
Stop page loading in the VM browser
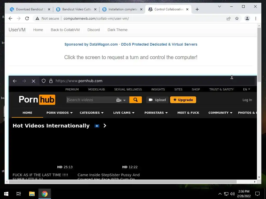click(x=34, y=81)
